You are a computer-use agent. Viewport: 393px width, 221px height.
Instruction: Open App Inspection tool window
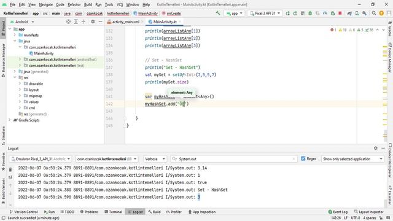202,212
